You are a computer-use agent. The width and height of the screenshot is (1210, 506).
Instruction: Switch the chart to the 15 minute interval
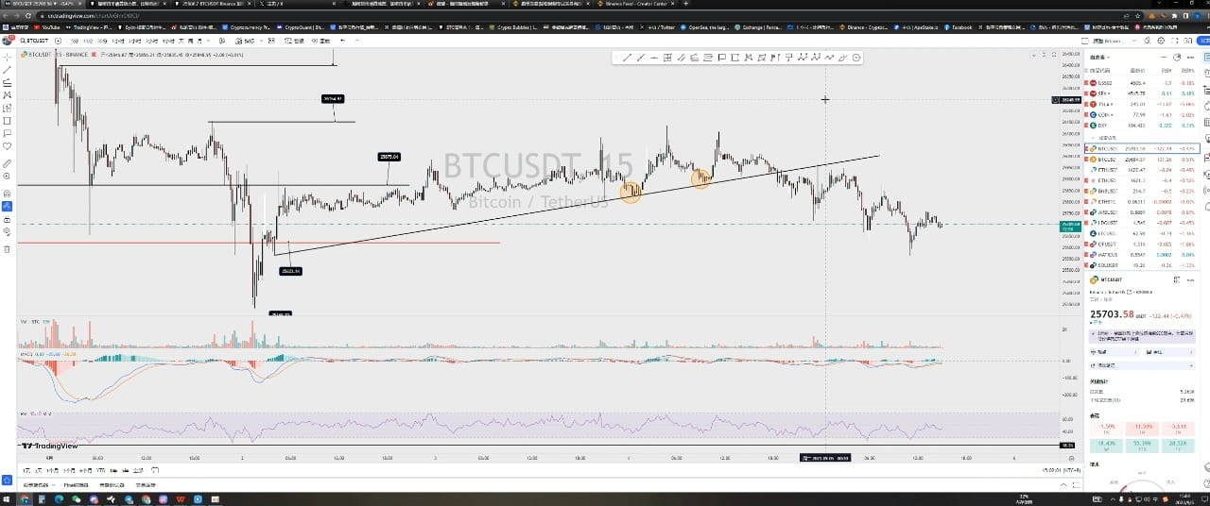(x=87, y=41)
